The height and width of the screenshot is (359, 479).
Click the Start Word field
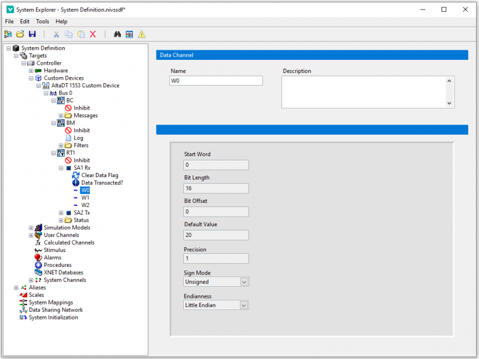216,165
